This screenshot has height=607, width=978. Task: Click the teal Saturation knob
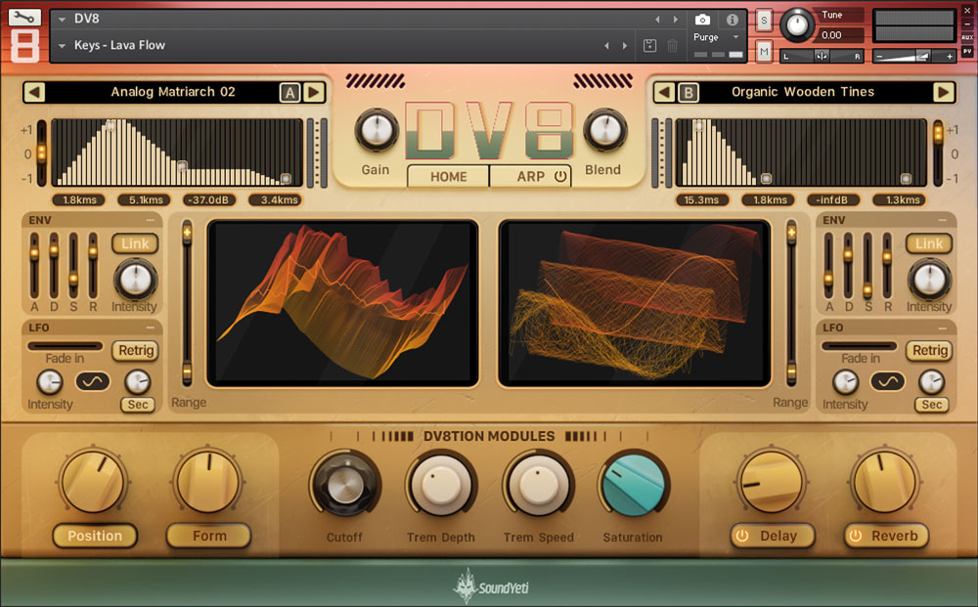[633, 485]
